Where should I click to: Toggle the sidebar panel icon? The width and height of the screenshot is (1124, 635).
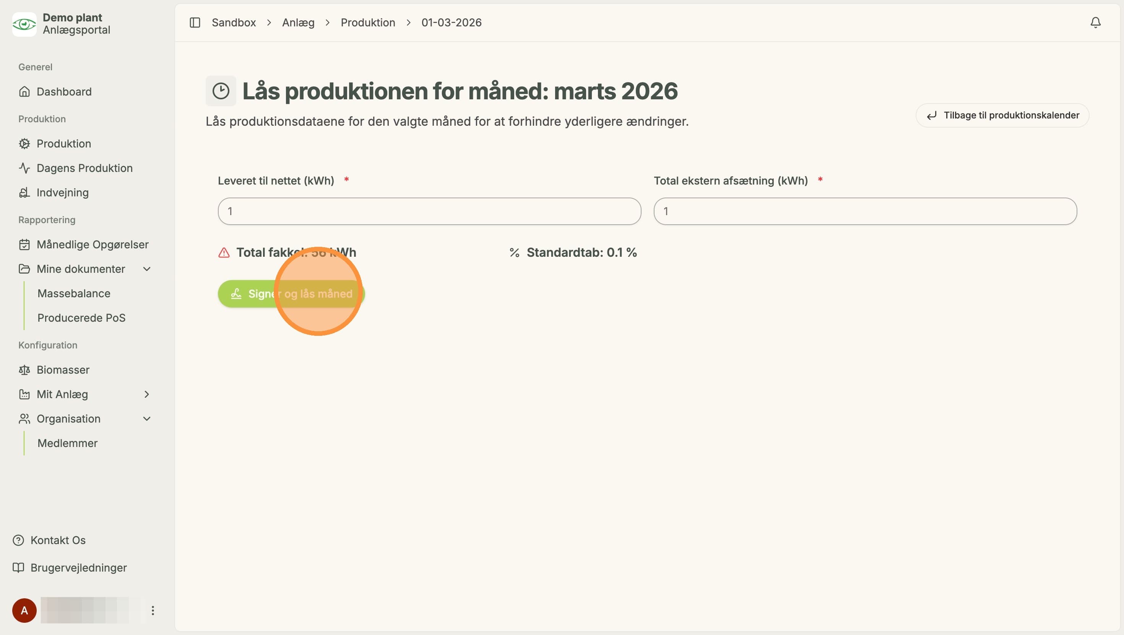[x=195, y=22]
